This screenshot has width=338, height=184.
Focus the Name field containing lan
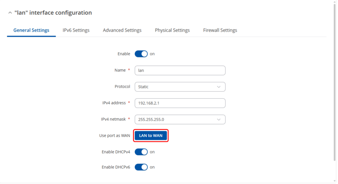tap(180, 70)
